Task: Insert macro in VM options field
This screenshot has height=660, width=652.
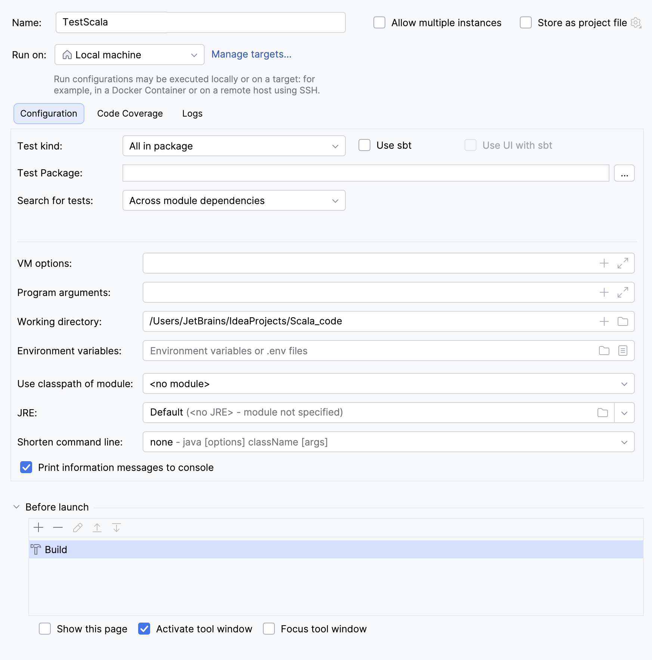Action: [x=604, y=263]
